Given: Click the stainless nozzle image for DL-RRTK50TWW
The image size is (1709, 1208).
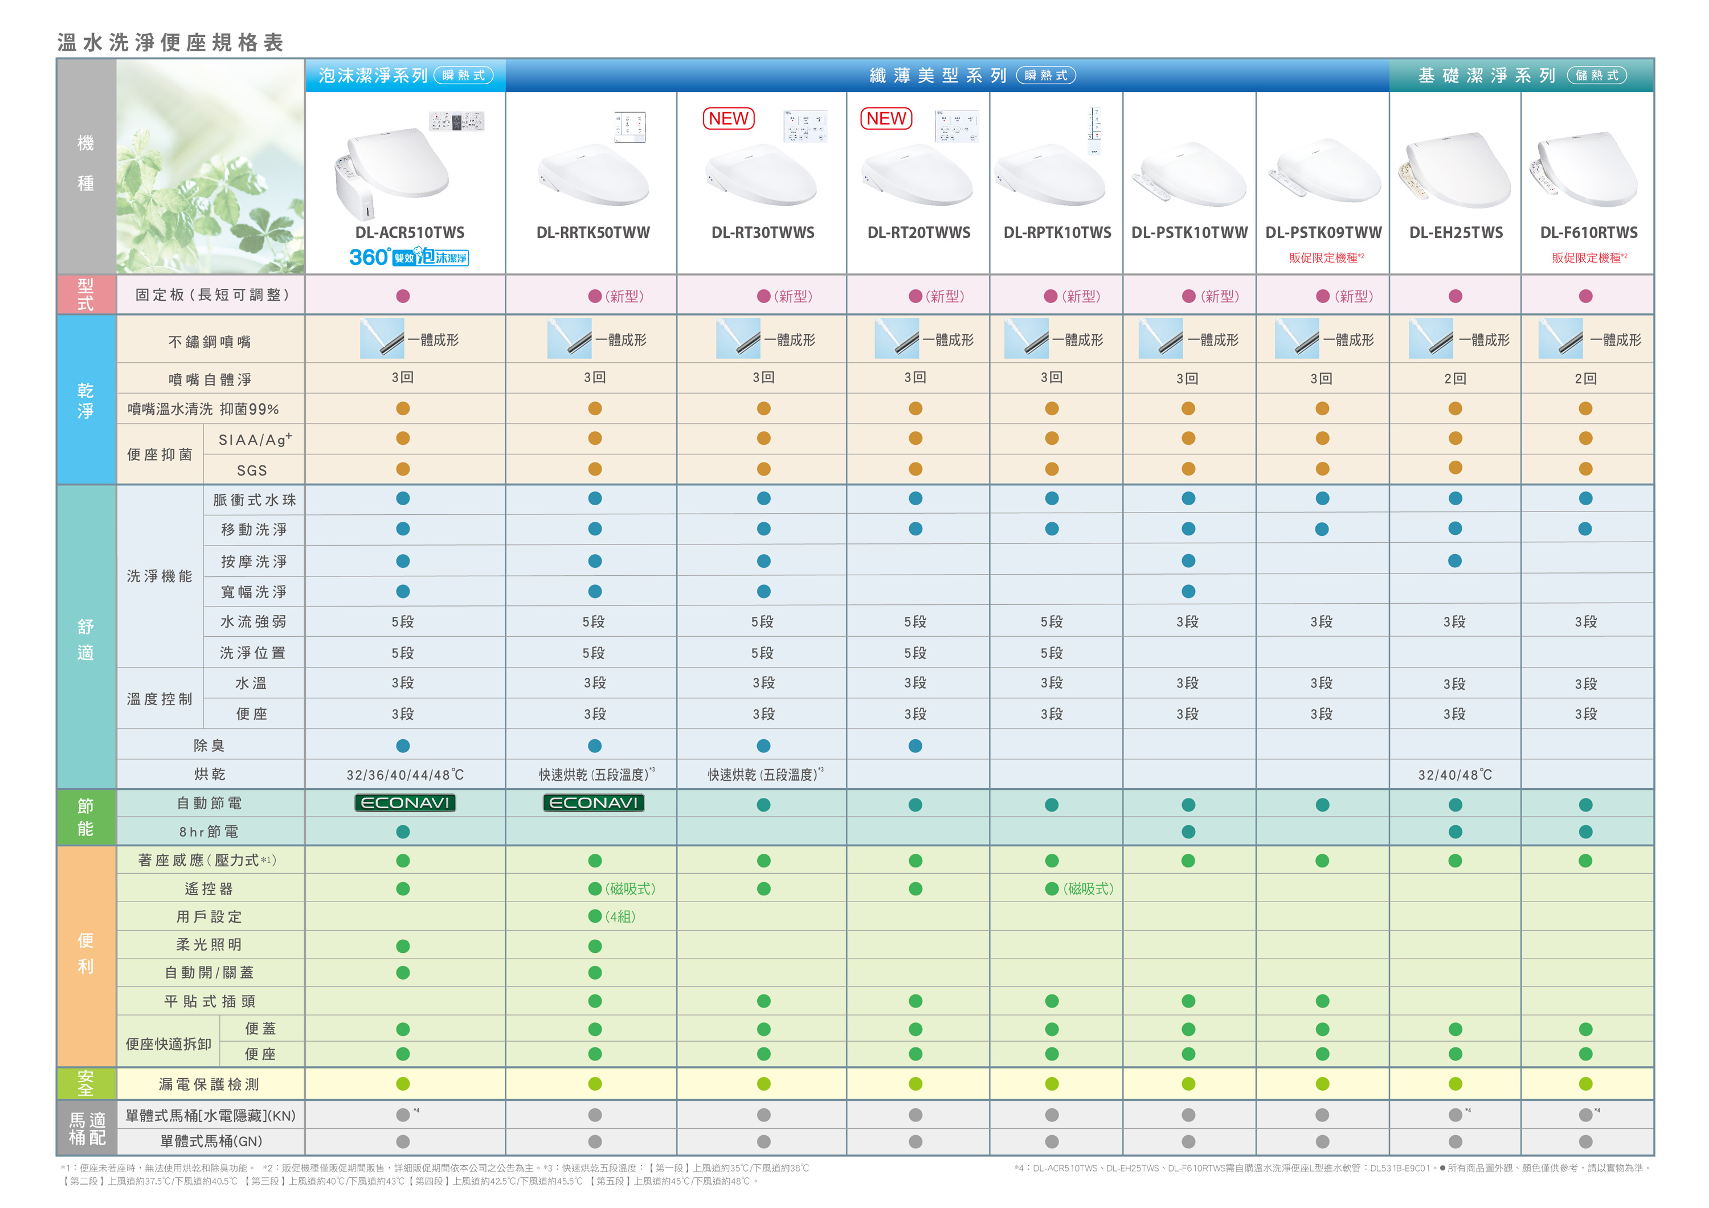Looking at the screenshot, I should click(x=570, y=338).
